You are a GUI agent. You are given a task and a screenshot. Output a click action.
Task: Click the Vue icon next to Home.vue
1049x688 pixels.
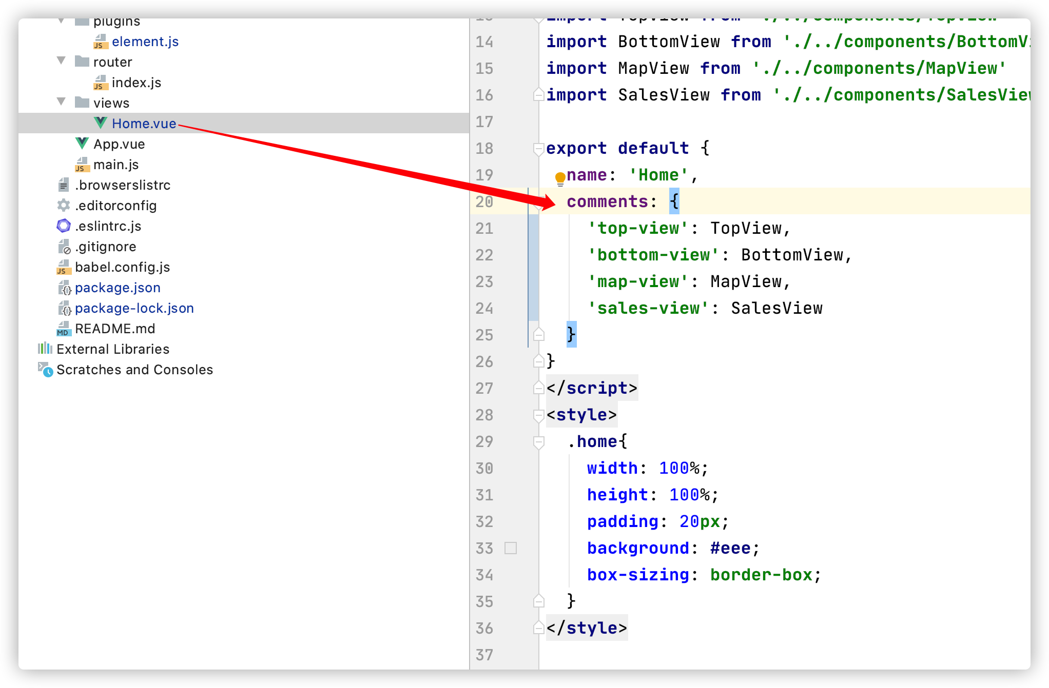[x=101, y=123]
